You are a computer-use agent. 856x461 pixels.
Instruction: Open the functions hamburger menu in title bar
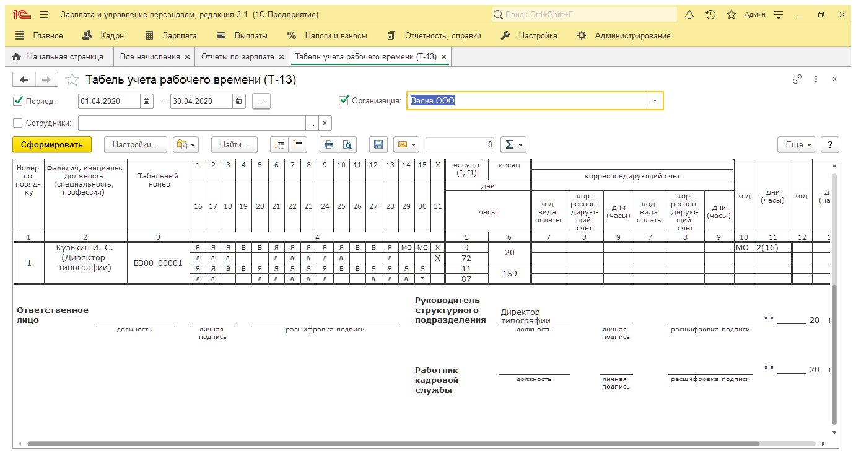[44, 14]
